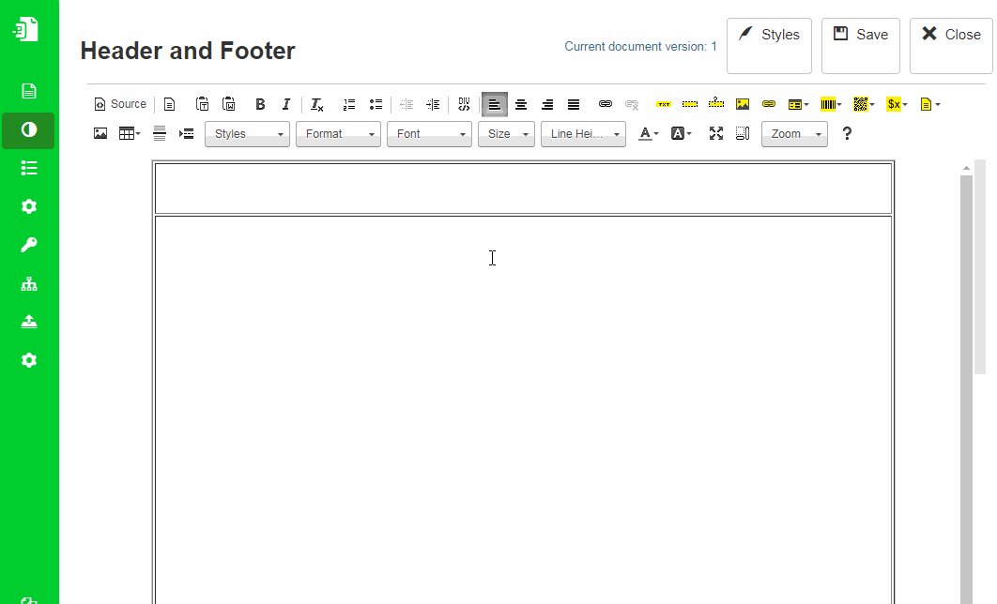Toggle Source view mode
The width and height of the screenshot is (997, 604).
[119, 104]
